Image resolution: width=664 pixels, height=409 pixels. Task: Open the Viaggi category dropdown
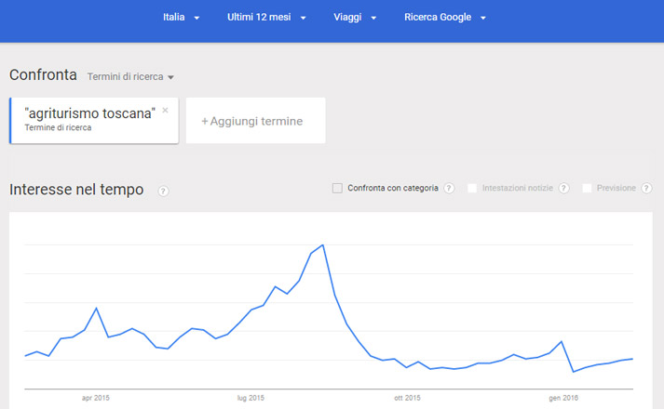pyautogui.click(x=354, y=18)
